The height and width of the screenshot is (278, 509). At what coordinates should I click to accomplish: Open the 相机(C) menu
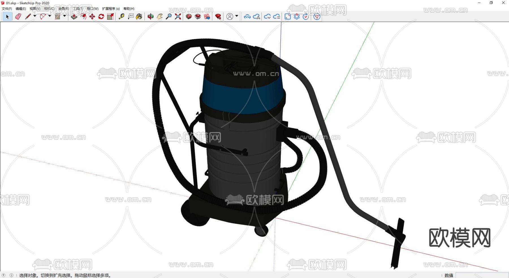point(49,9)
